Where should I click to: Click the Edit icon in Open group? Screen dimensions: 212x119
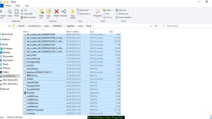[x=106, y=14]
